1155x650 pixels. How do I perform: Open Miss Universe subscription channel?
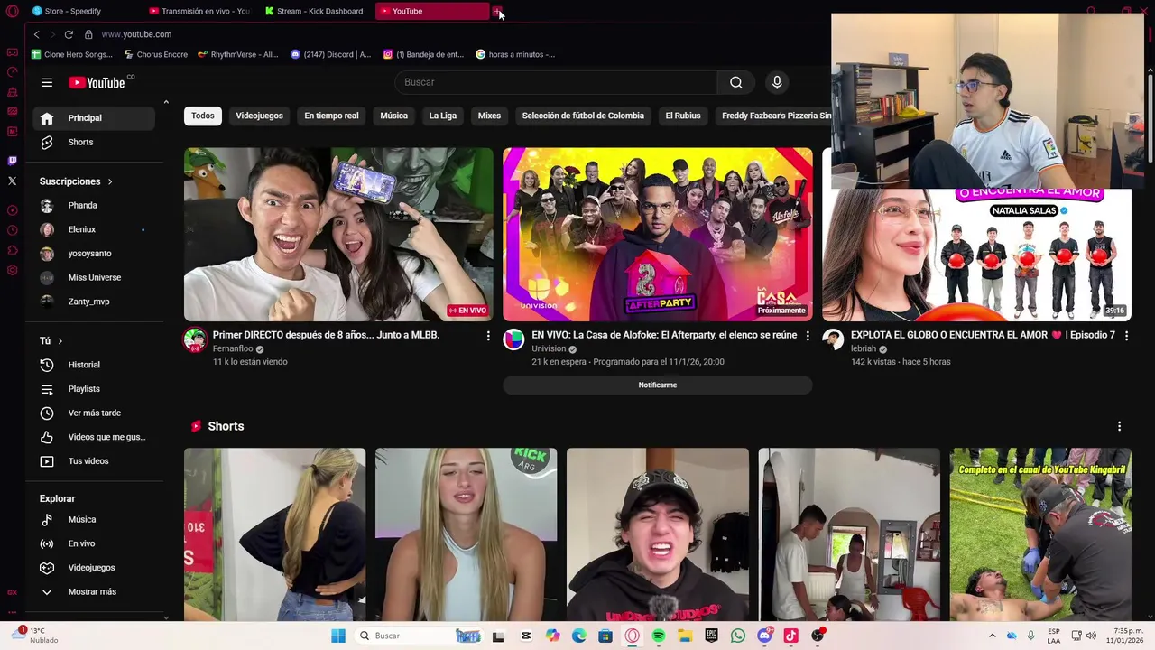point(92,277)
